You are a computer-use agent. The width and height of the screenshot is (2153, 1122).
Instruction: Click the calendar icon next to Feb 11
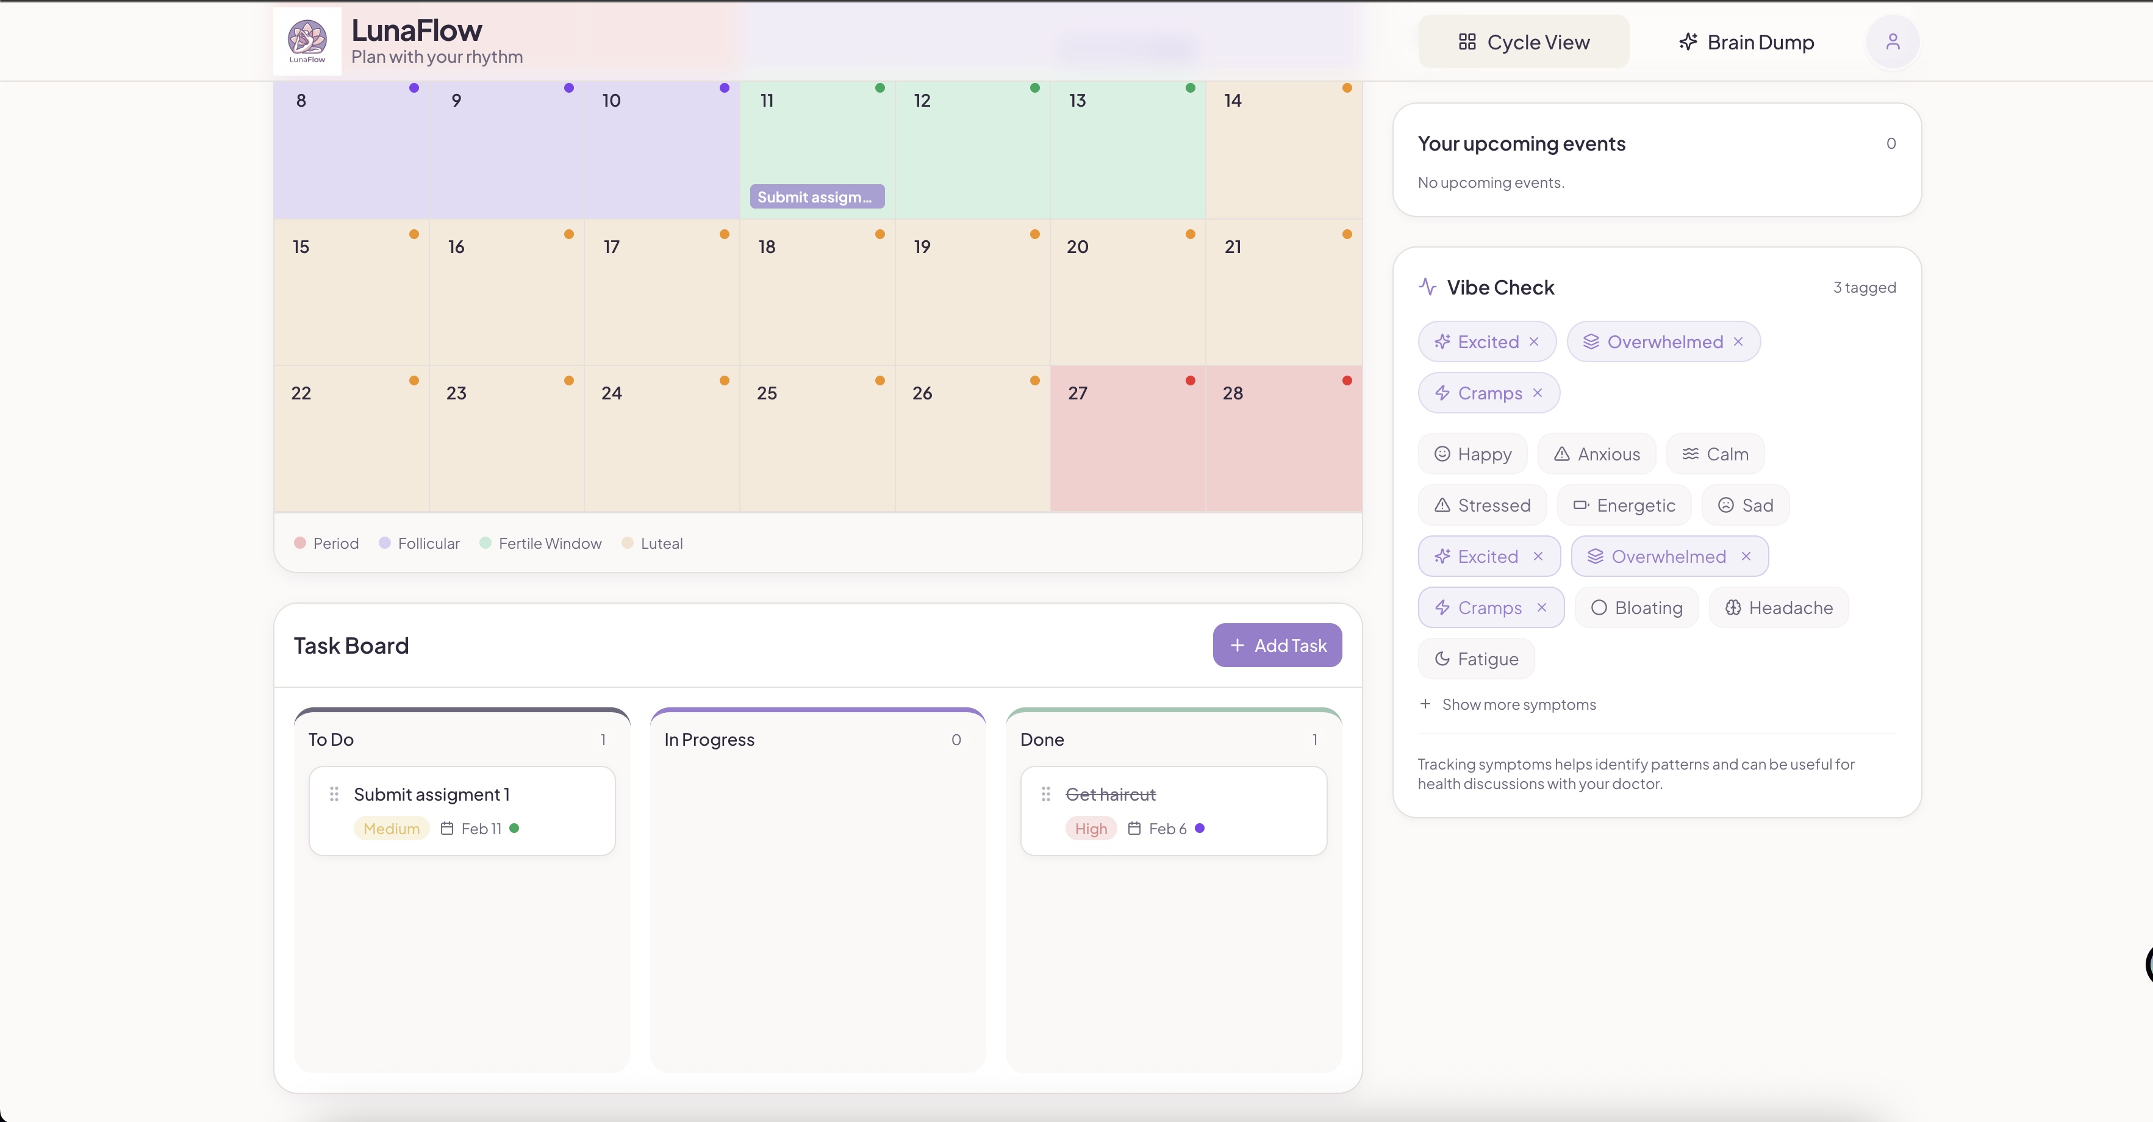click(447, 829)
